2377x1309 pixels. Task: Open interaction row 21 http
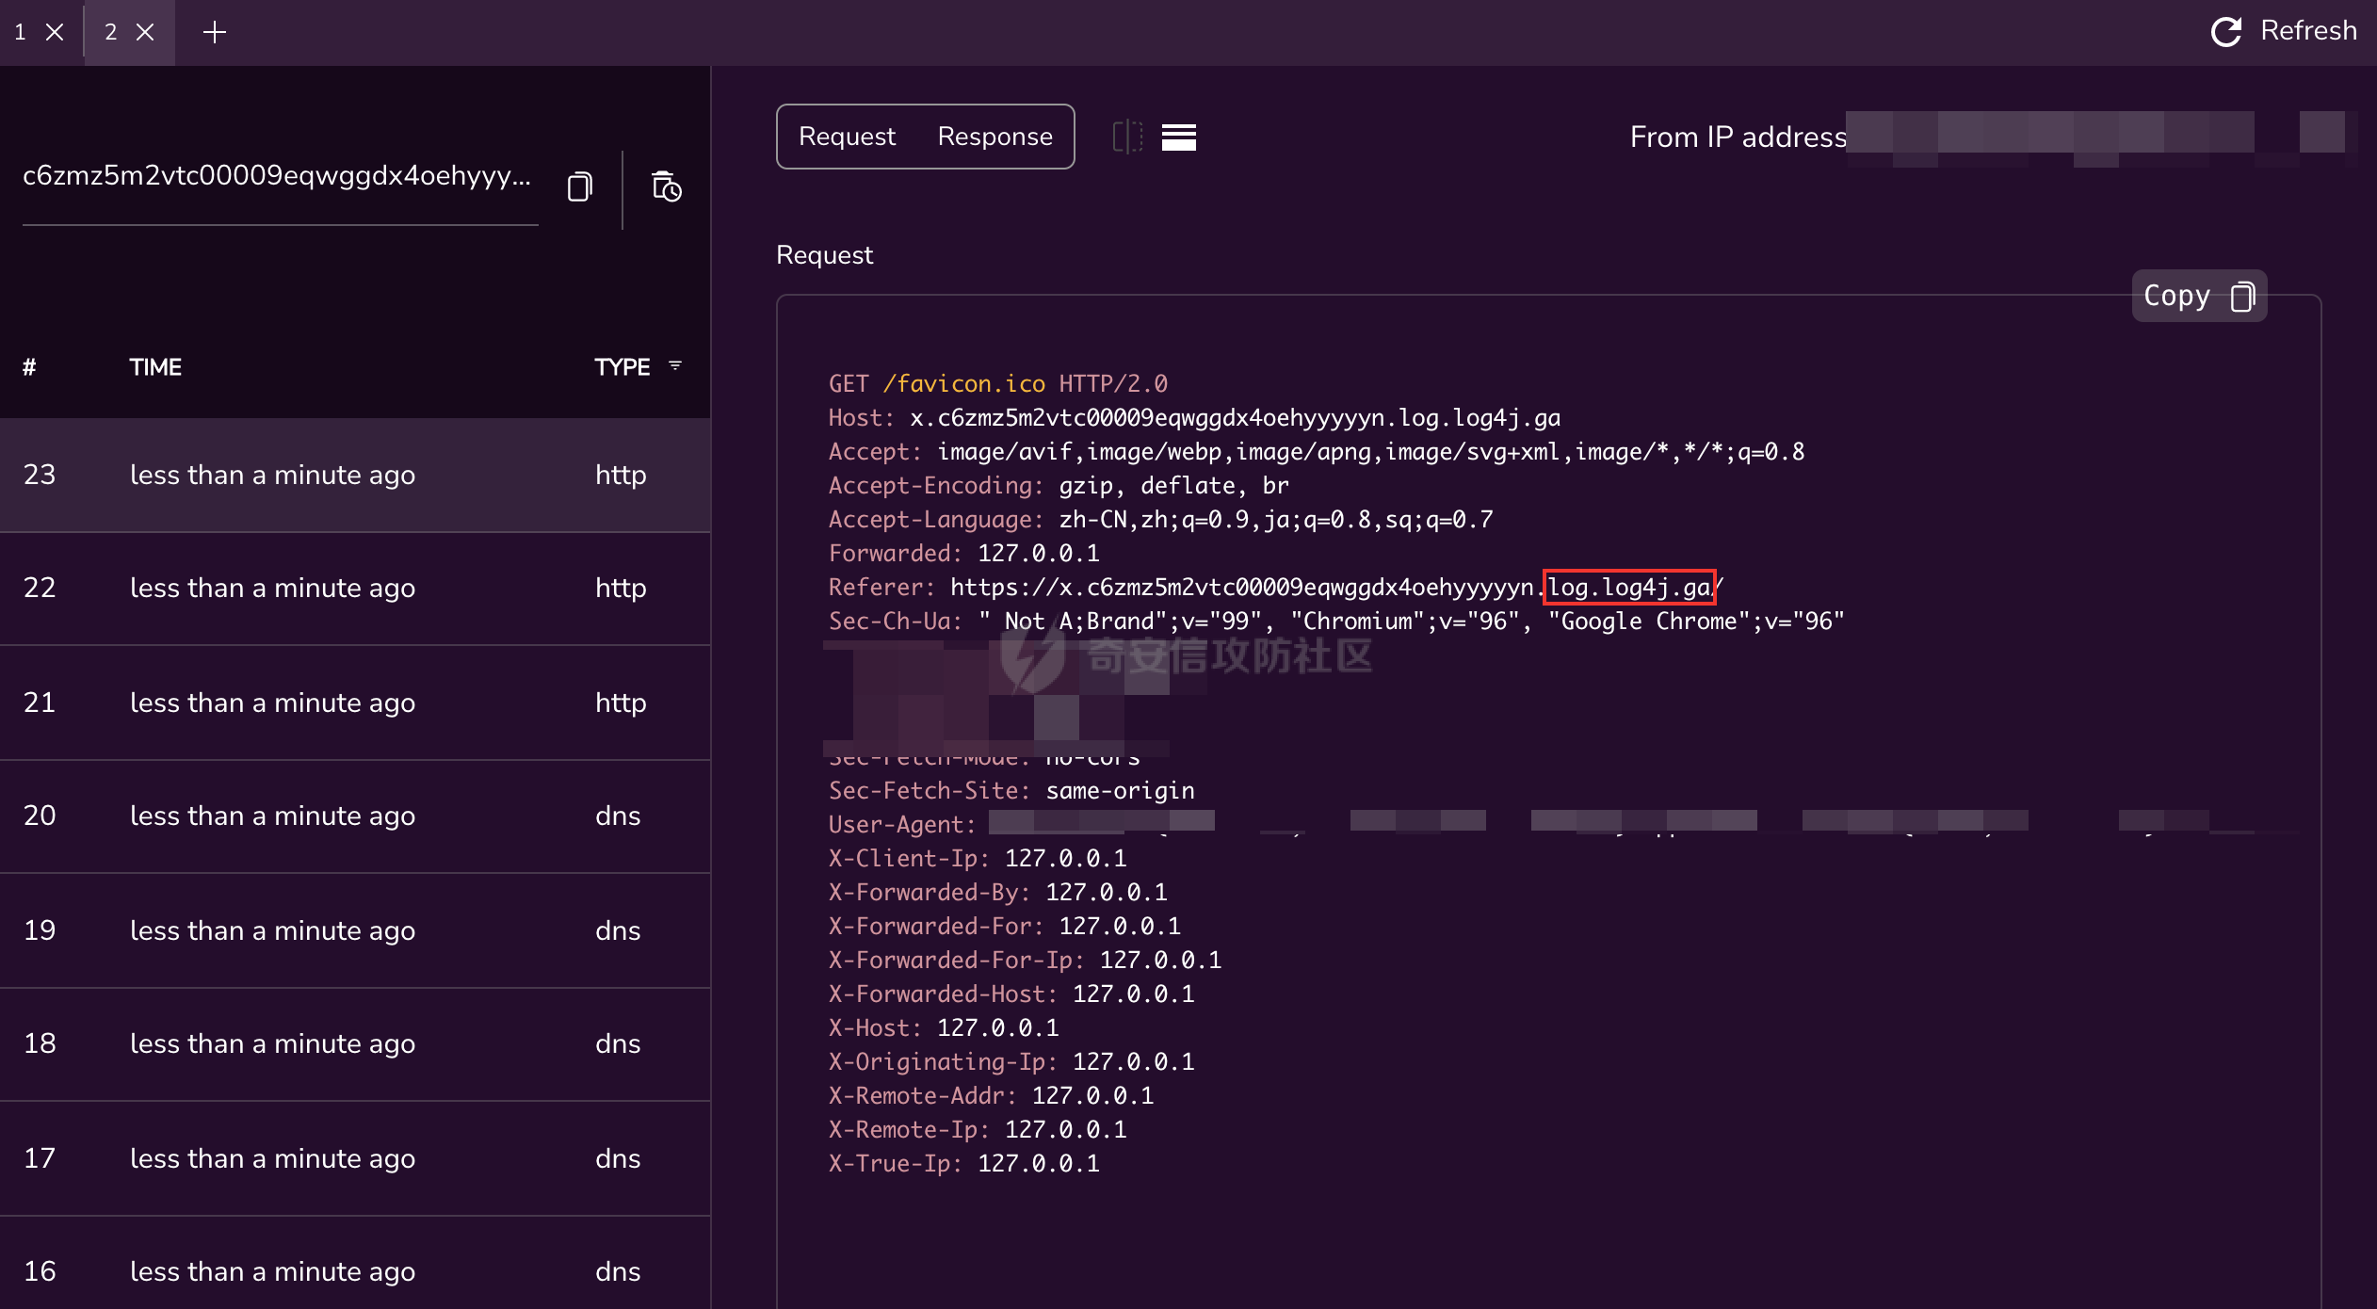pos(355,703)
